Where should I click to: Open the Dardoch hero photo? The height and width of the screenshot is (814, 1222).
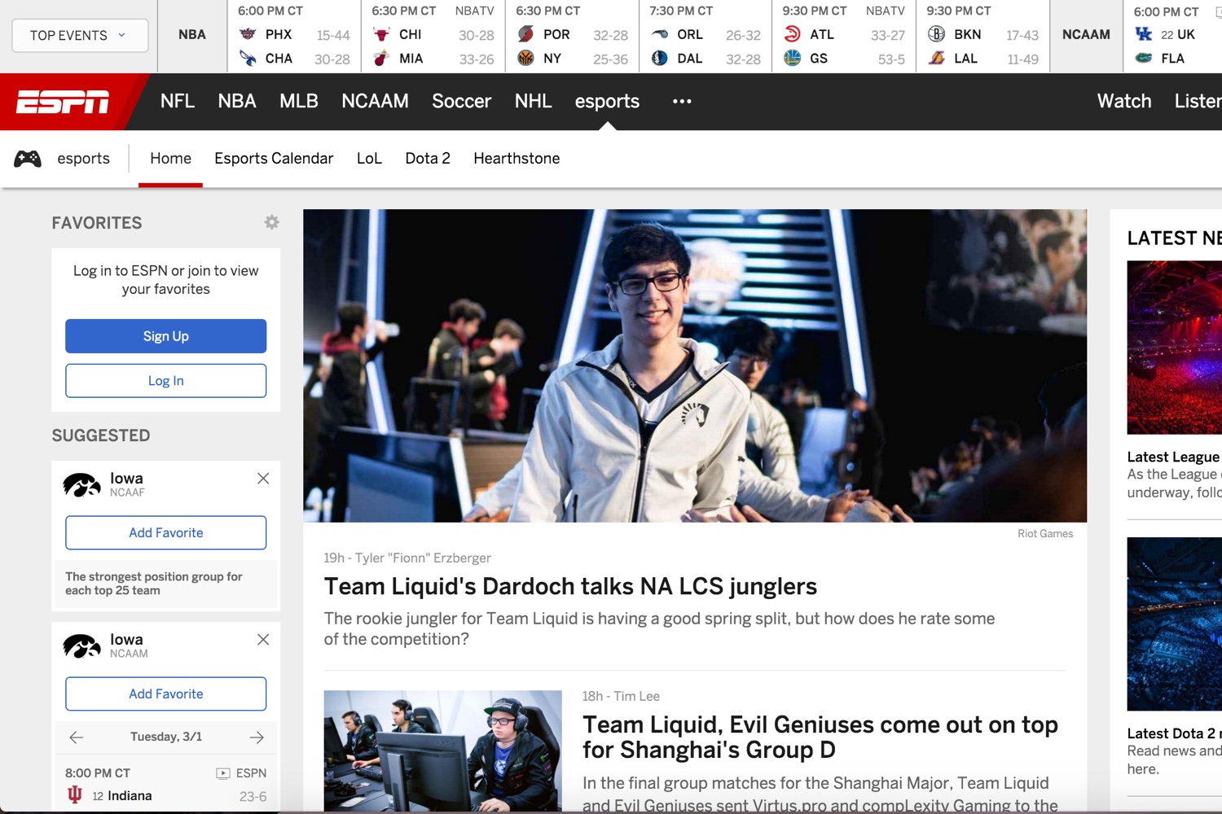click(x=695, y=365)
